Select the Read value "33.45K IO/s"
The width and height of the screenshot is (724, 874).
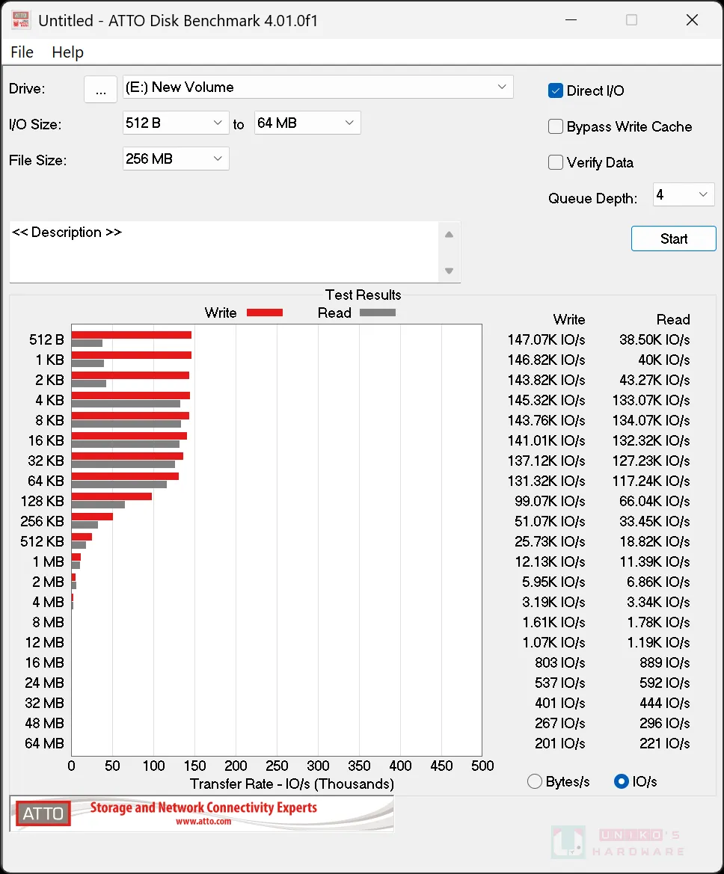click(x=654, y=521)
